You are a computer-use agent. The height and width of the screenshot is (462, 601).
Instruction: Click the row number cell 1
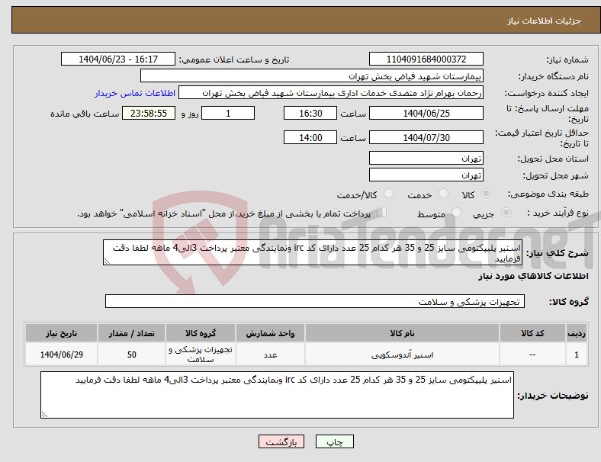coord(576,355)
